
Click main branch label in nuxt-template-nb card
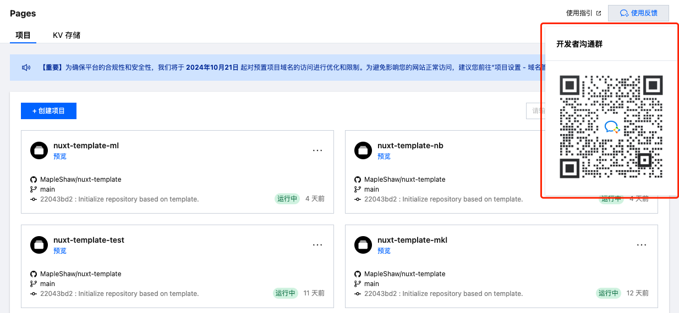(x=371, y=189)
